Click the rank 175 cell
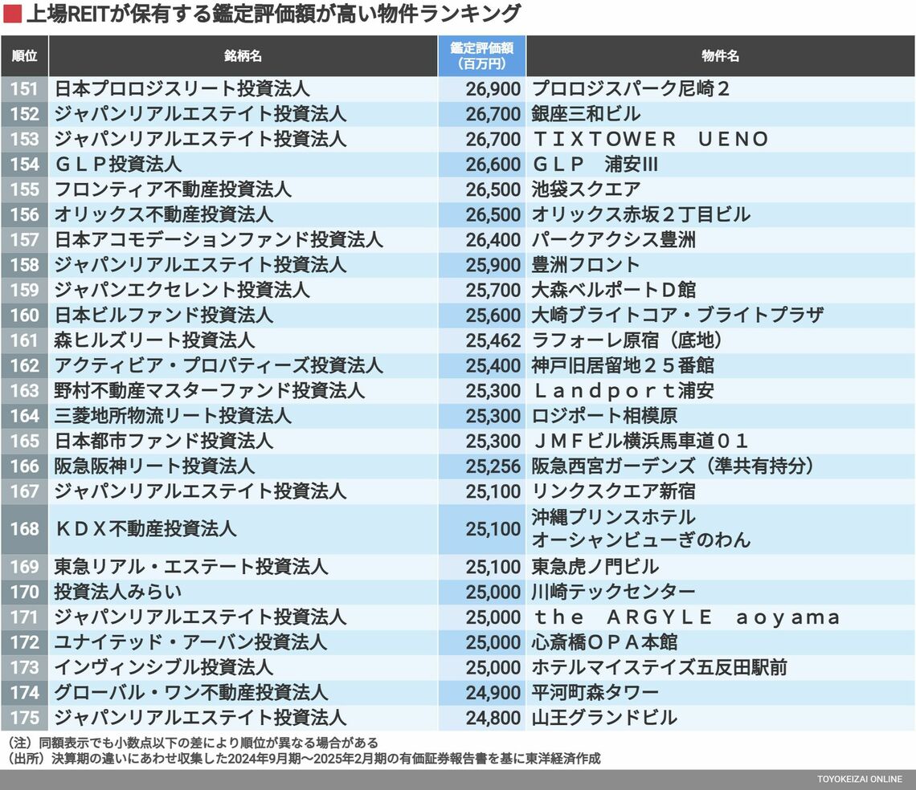 point(24,718)
